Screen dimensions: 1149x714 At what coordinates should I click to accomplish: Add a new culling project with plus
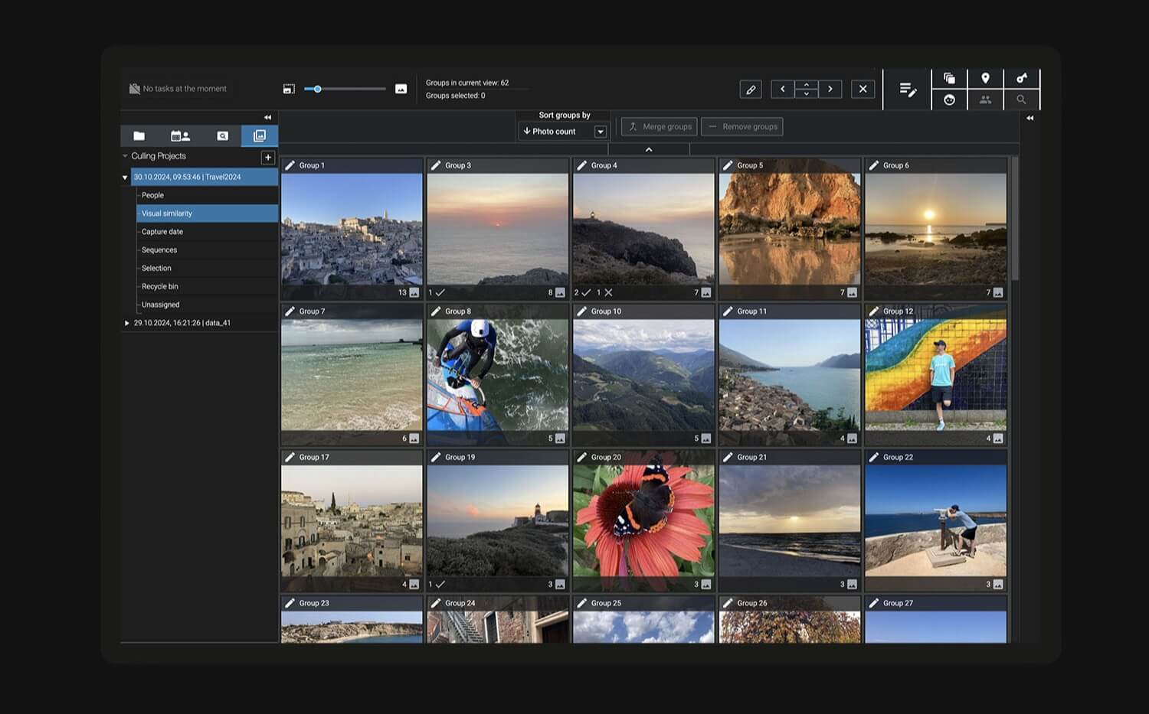268,157
